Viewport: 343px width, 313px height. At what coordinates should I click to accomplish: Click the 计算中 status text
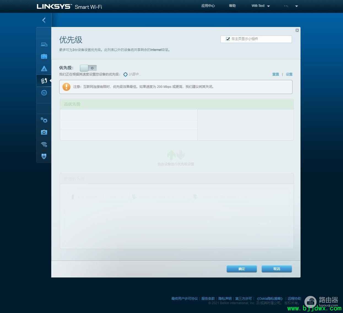point(135,74)
